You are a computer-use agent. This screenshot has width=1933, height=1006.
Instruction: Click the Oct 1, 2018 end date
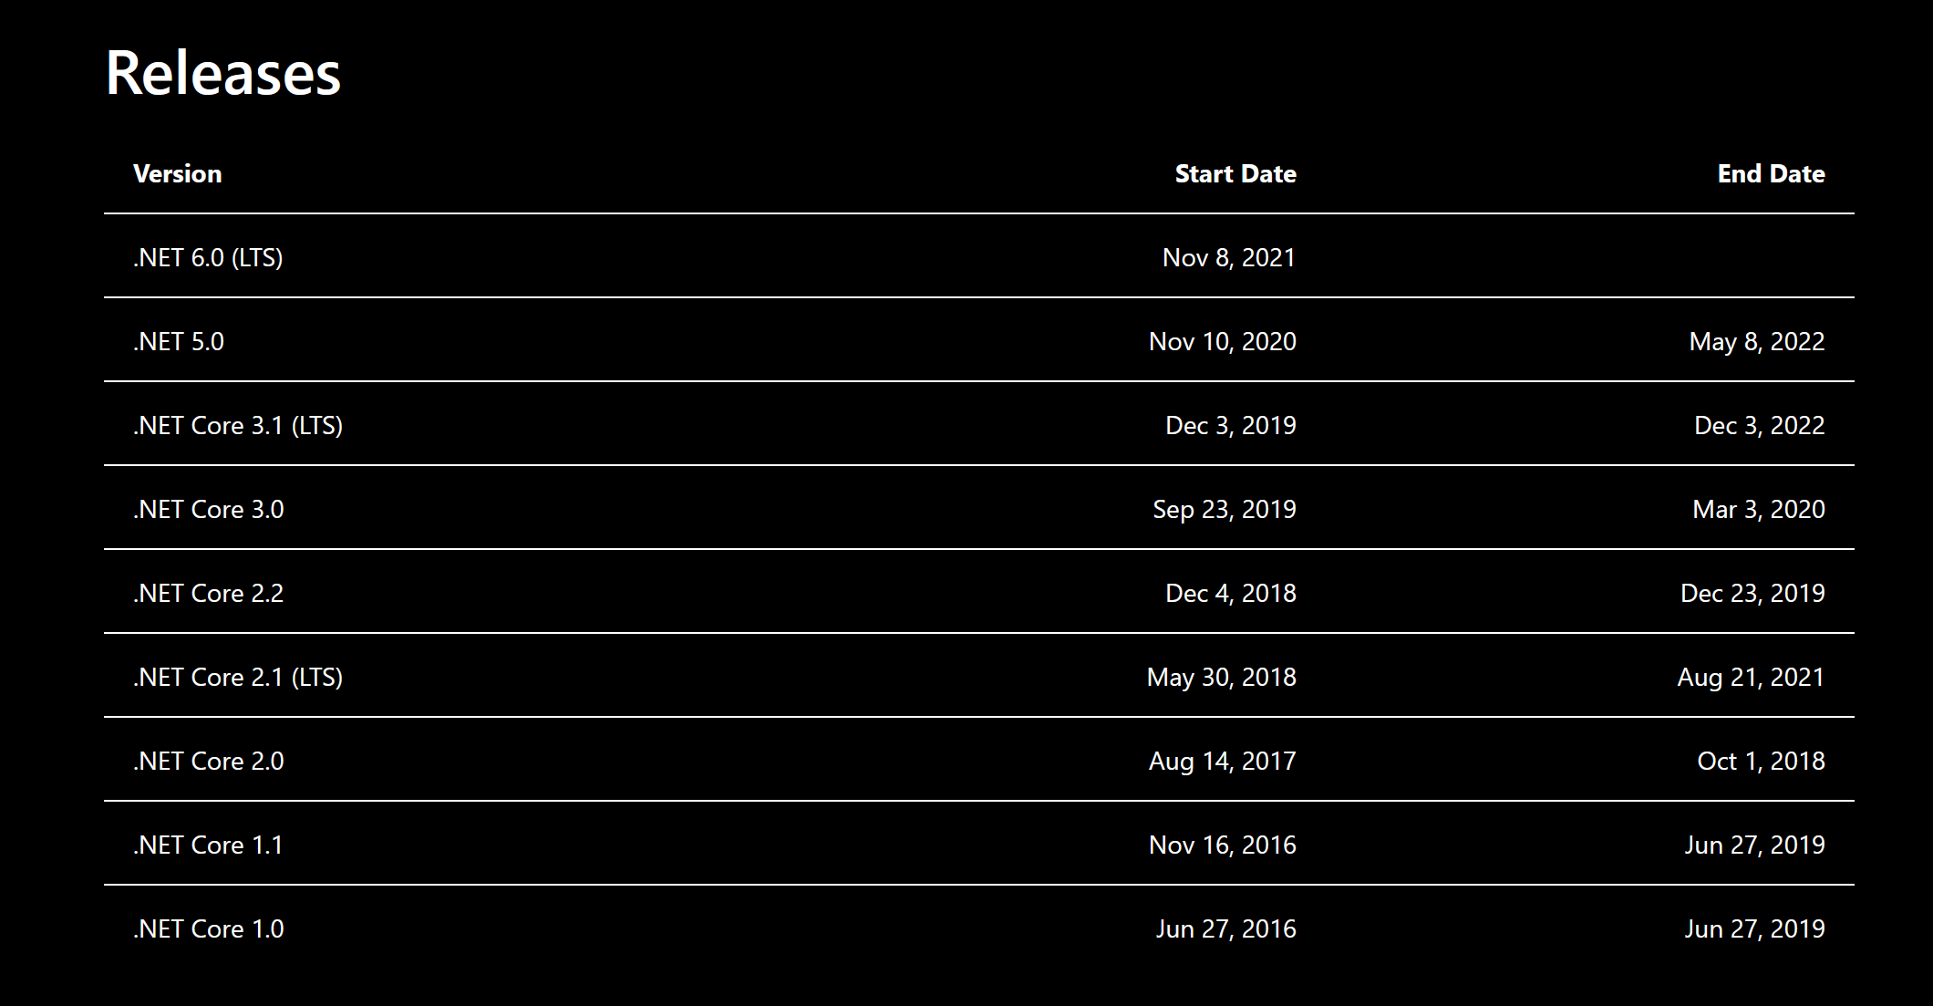(1762, 762)
